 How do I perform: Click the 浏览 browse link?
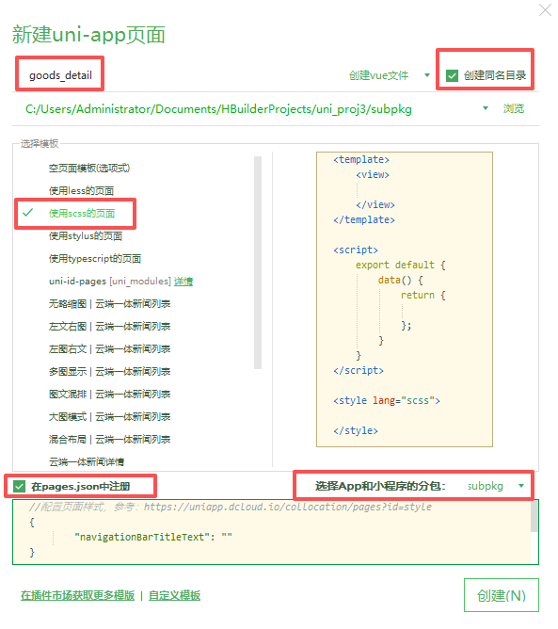514,108
